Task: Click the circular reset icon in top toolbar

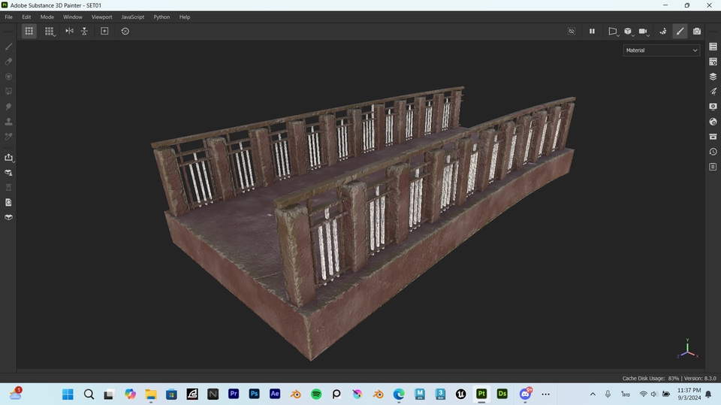Action: (125, 31)
